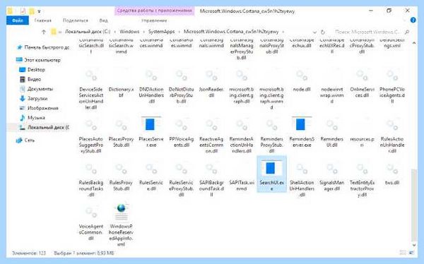Select SAPIBackgroundTask.dll file icon

[x=211, y=168]
